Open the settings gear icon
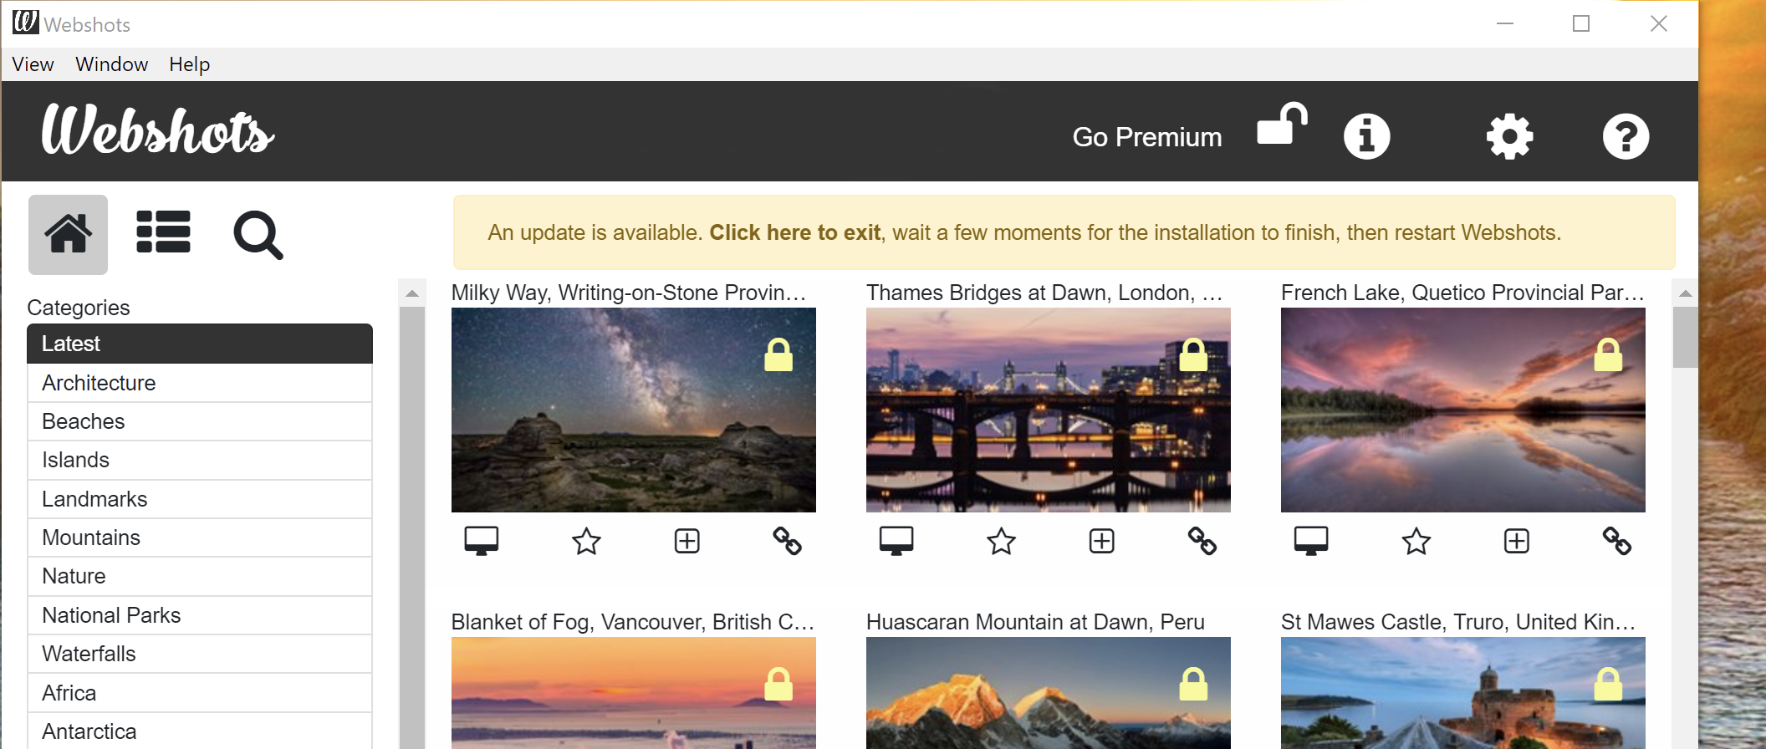The image size is (1766, 749). pos(1509,136)
